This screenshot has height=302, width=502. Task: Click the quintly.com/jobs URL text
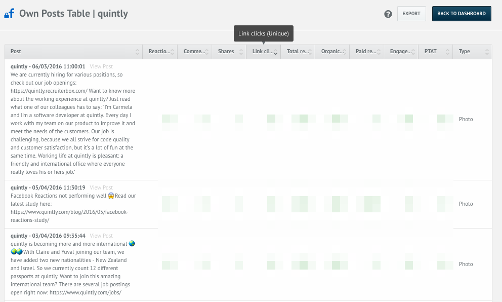click(x=86, y=292)
